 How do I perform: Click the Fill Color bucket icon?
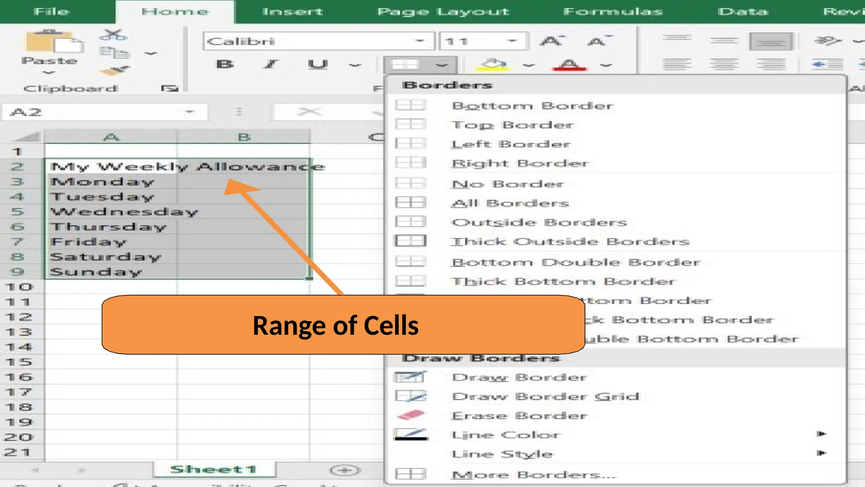pos(492,65)
